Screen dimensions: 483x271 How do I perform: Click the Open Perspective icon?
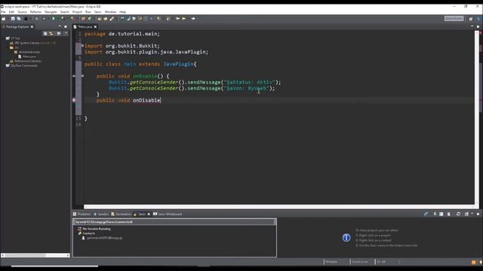pyautogui.click(x=471, y=19)
